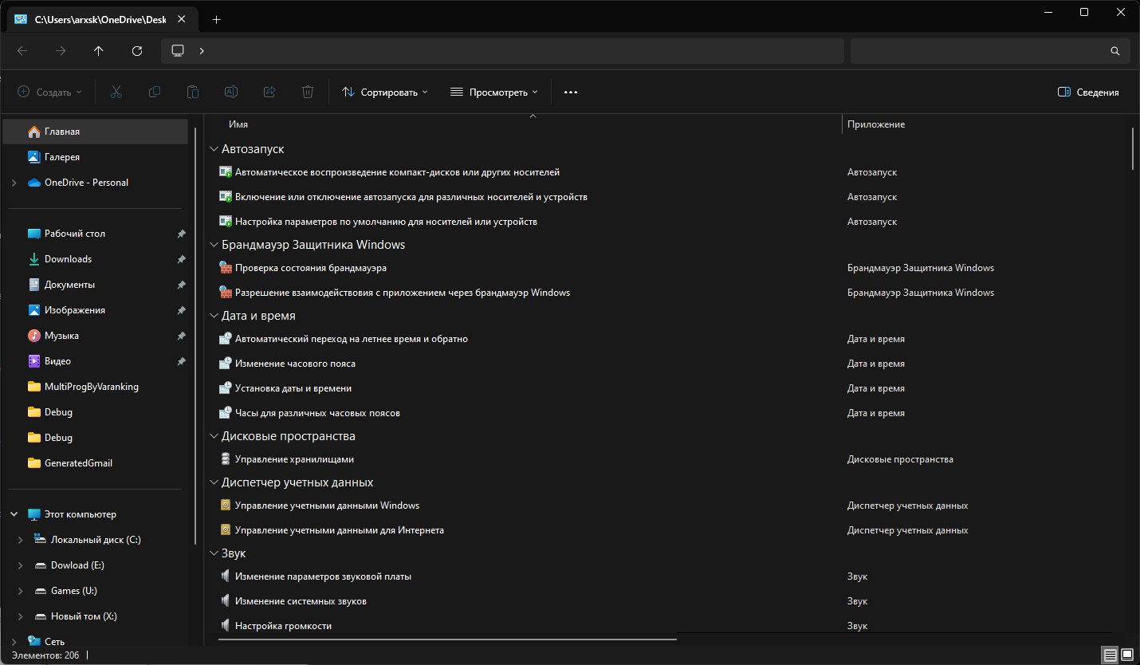Select 'Часы для различных часовых поясов'
The height and width of the screenshot is (665, 1140).
click(x=317, y=413)
